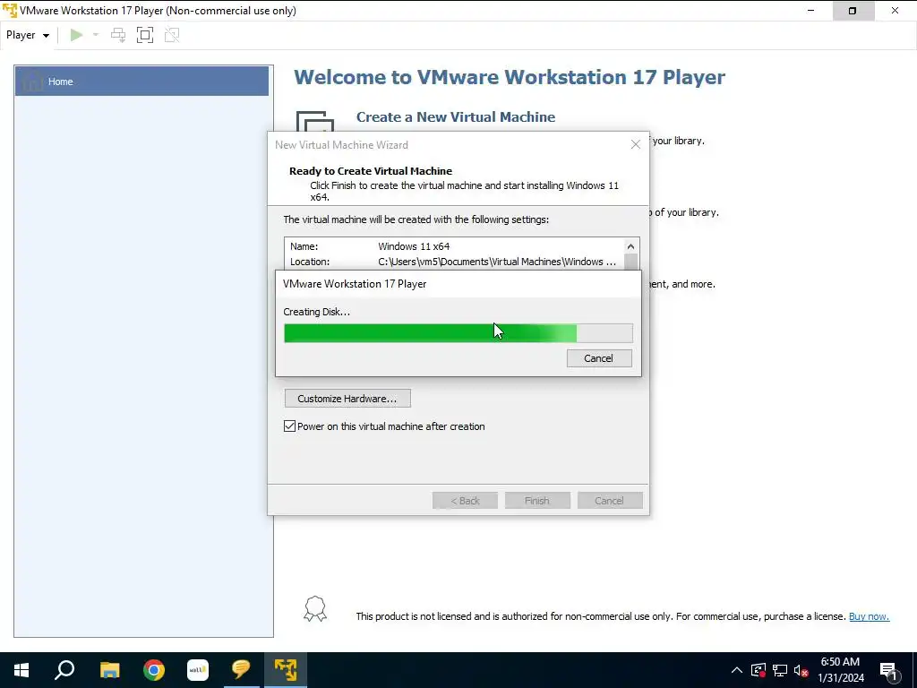Click the Customize Hardware button
917x688 pixels.
click(347, 399)
